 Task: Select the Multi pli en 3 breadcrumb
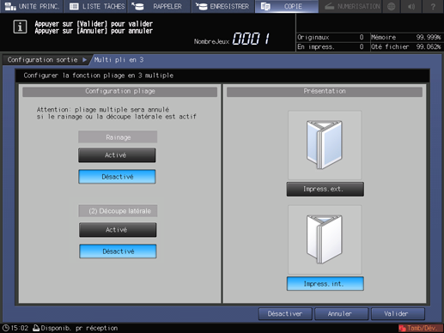(x=119, y=60)
